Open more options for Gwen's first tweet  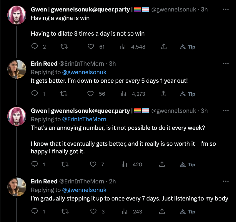(x=226, y=9)
